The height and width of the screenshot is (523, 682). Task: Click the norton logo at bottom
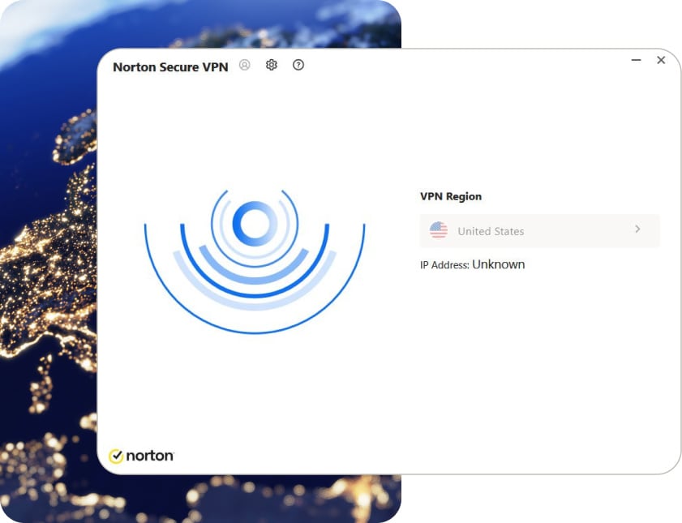(141, 456)
